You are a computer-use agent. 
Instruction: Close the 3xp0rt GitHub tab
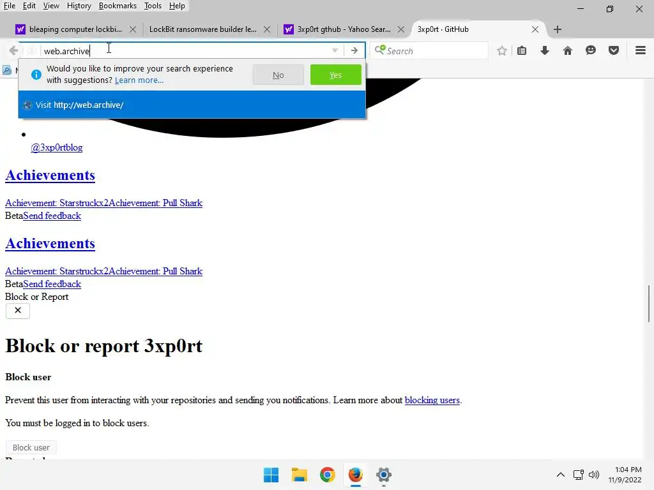tap(535, 29)
